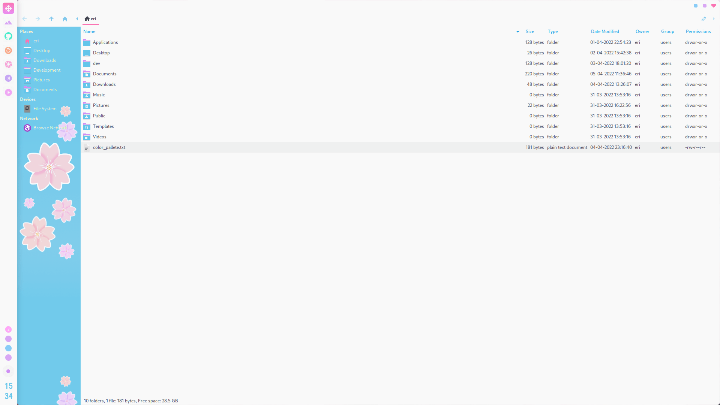Launch GitHub from the left dock
720x405 pixels.
(x=8, y=36)
